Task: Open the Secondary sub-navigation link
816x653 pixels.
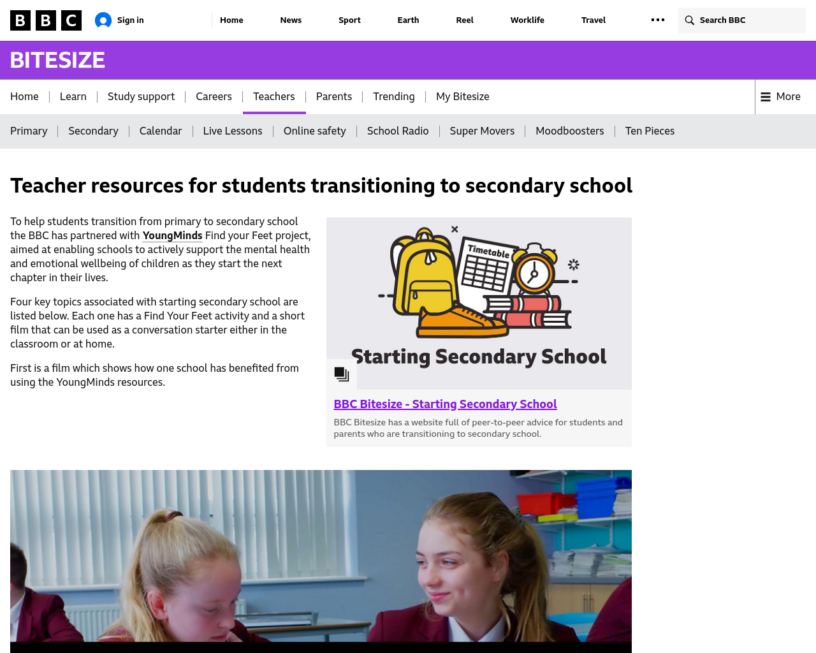Action: click(x=93, y=131)
